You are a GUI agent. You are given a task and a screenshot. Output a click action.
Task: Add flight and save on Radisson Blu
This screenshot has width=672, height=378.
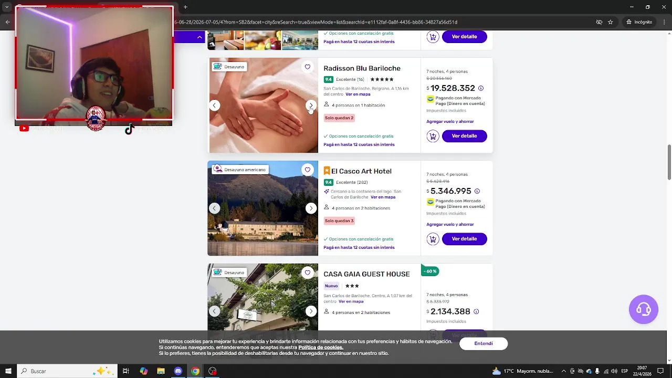[x=450, y=122]
